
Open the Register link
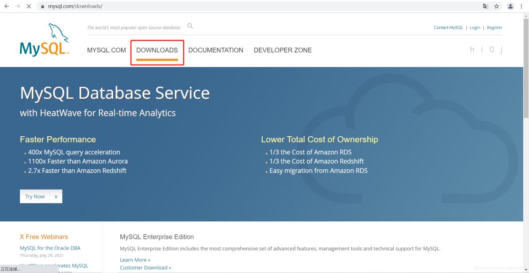pos(494,27)
